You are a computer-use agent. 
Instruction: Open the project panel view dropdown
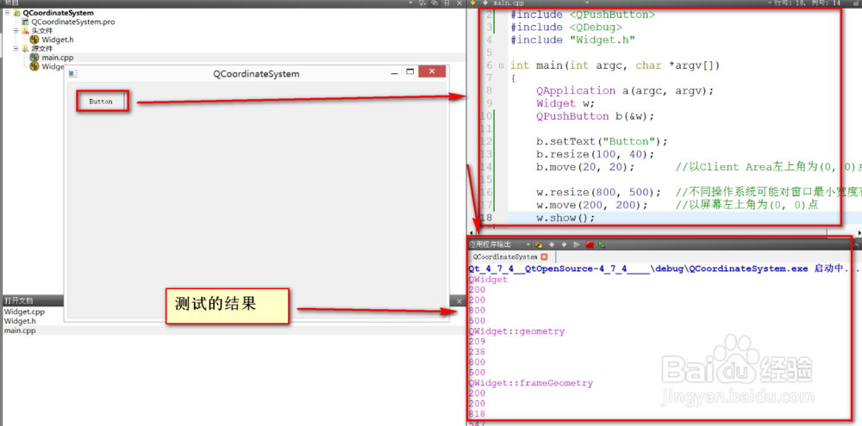(410, 3)
